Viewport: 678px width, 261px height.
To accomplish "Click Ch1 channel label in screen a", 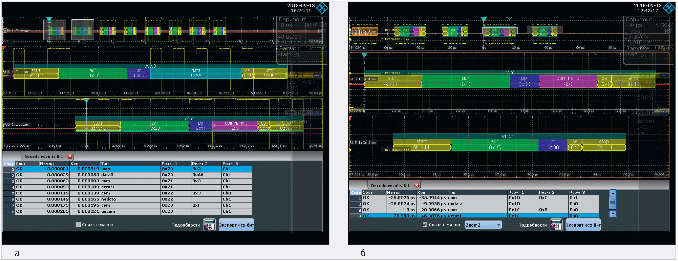I will click(298, 75).
